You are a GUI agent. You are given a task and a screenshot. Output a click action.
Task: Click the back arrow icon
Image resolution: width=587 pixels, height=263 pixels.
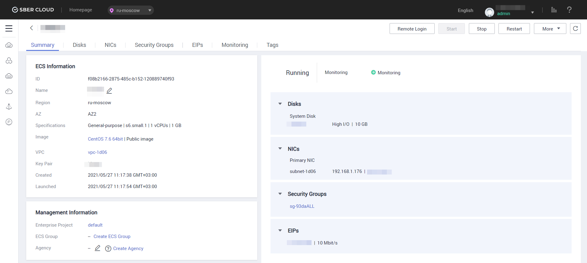click(x=31, y=28)
